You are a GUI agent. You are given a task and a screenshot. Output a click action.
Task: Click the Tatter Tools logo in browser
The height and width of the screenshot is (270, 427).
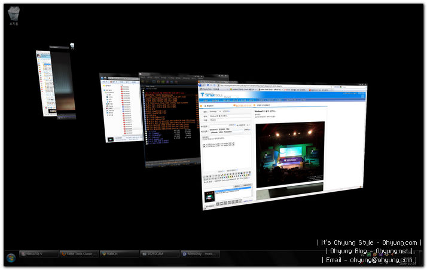[211, 95]
